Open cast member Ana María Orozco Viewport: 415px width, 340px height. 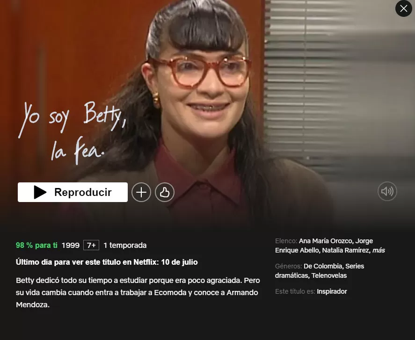(326, 241)
